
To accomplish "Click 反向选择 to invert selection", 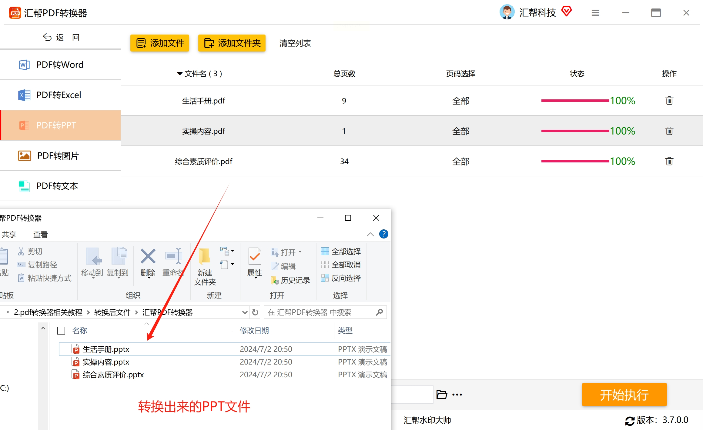I will [x=341, y=278].
